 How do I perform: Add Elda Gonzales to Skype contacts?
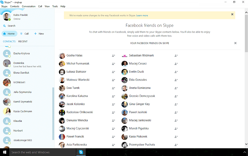(176, 80)
